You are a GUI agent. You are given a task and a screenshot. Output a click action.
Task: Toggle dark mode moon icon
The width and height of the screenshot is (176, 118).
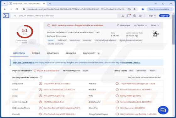(x=140, y=16)
